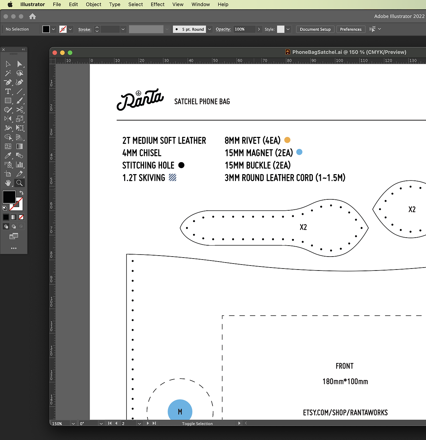Reset to default fill and stroke
The image size is (426, 440).
[x=5, y=208]
